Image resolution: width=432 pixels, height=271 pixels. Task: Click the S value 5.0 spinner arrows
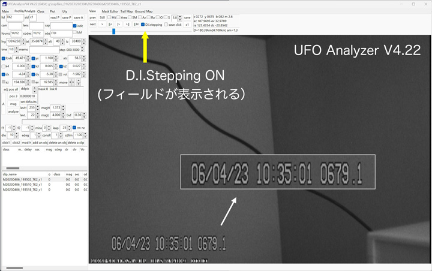(180, 18)
